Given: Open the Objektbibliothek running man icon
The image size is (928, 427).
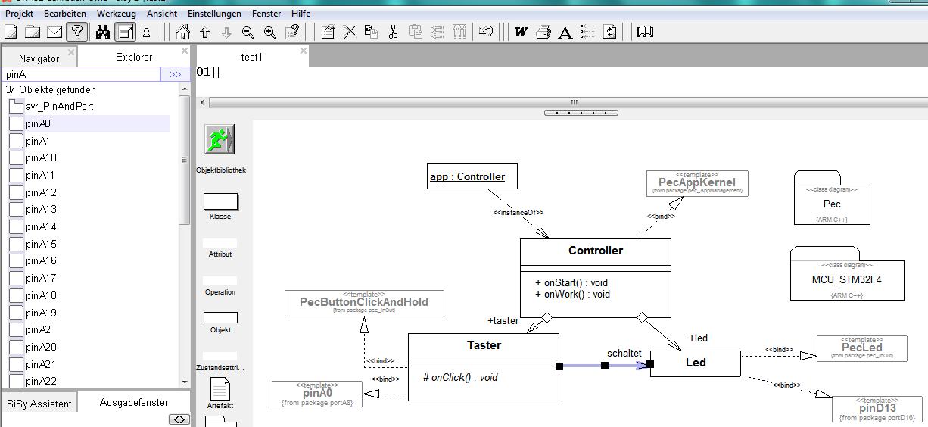Looking at the screenshot, I should tap(220, 140).
